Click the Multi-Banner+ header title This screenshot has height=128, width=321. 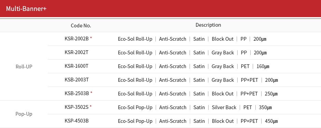coord(26,9)
